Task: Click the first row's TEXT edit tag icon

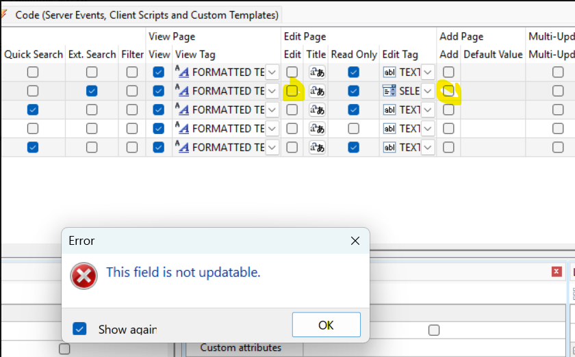Action: [389, 72]
